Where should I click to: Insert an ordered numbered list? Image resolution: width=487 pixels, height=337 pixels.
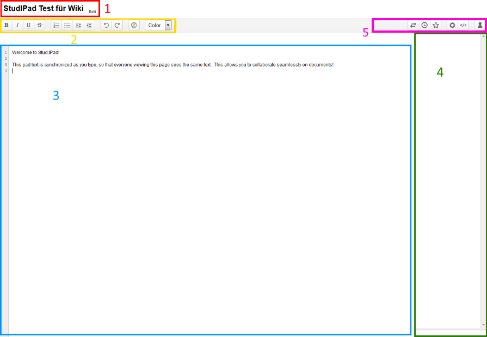click(56, 25)
